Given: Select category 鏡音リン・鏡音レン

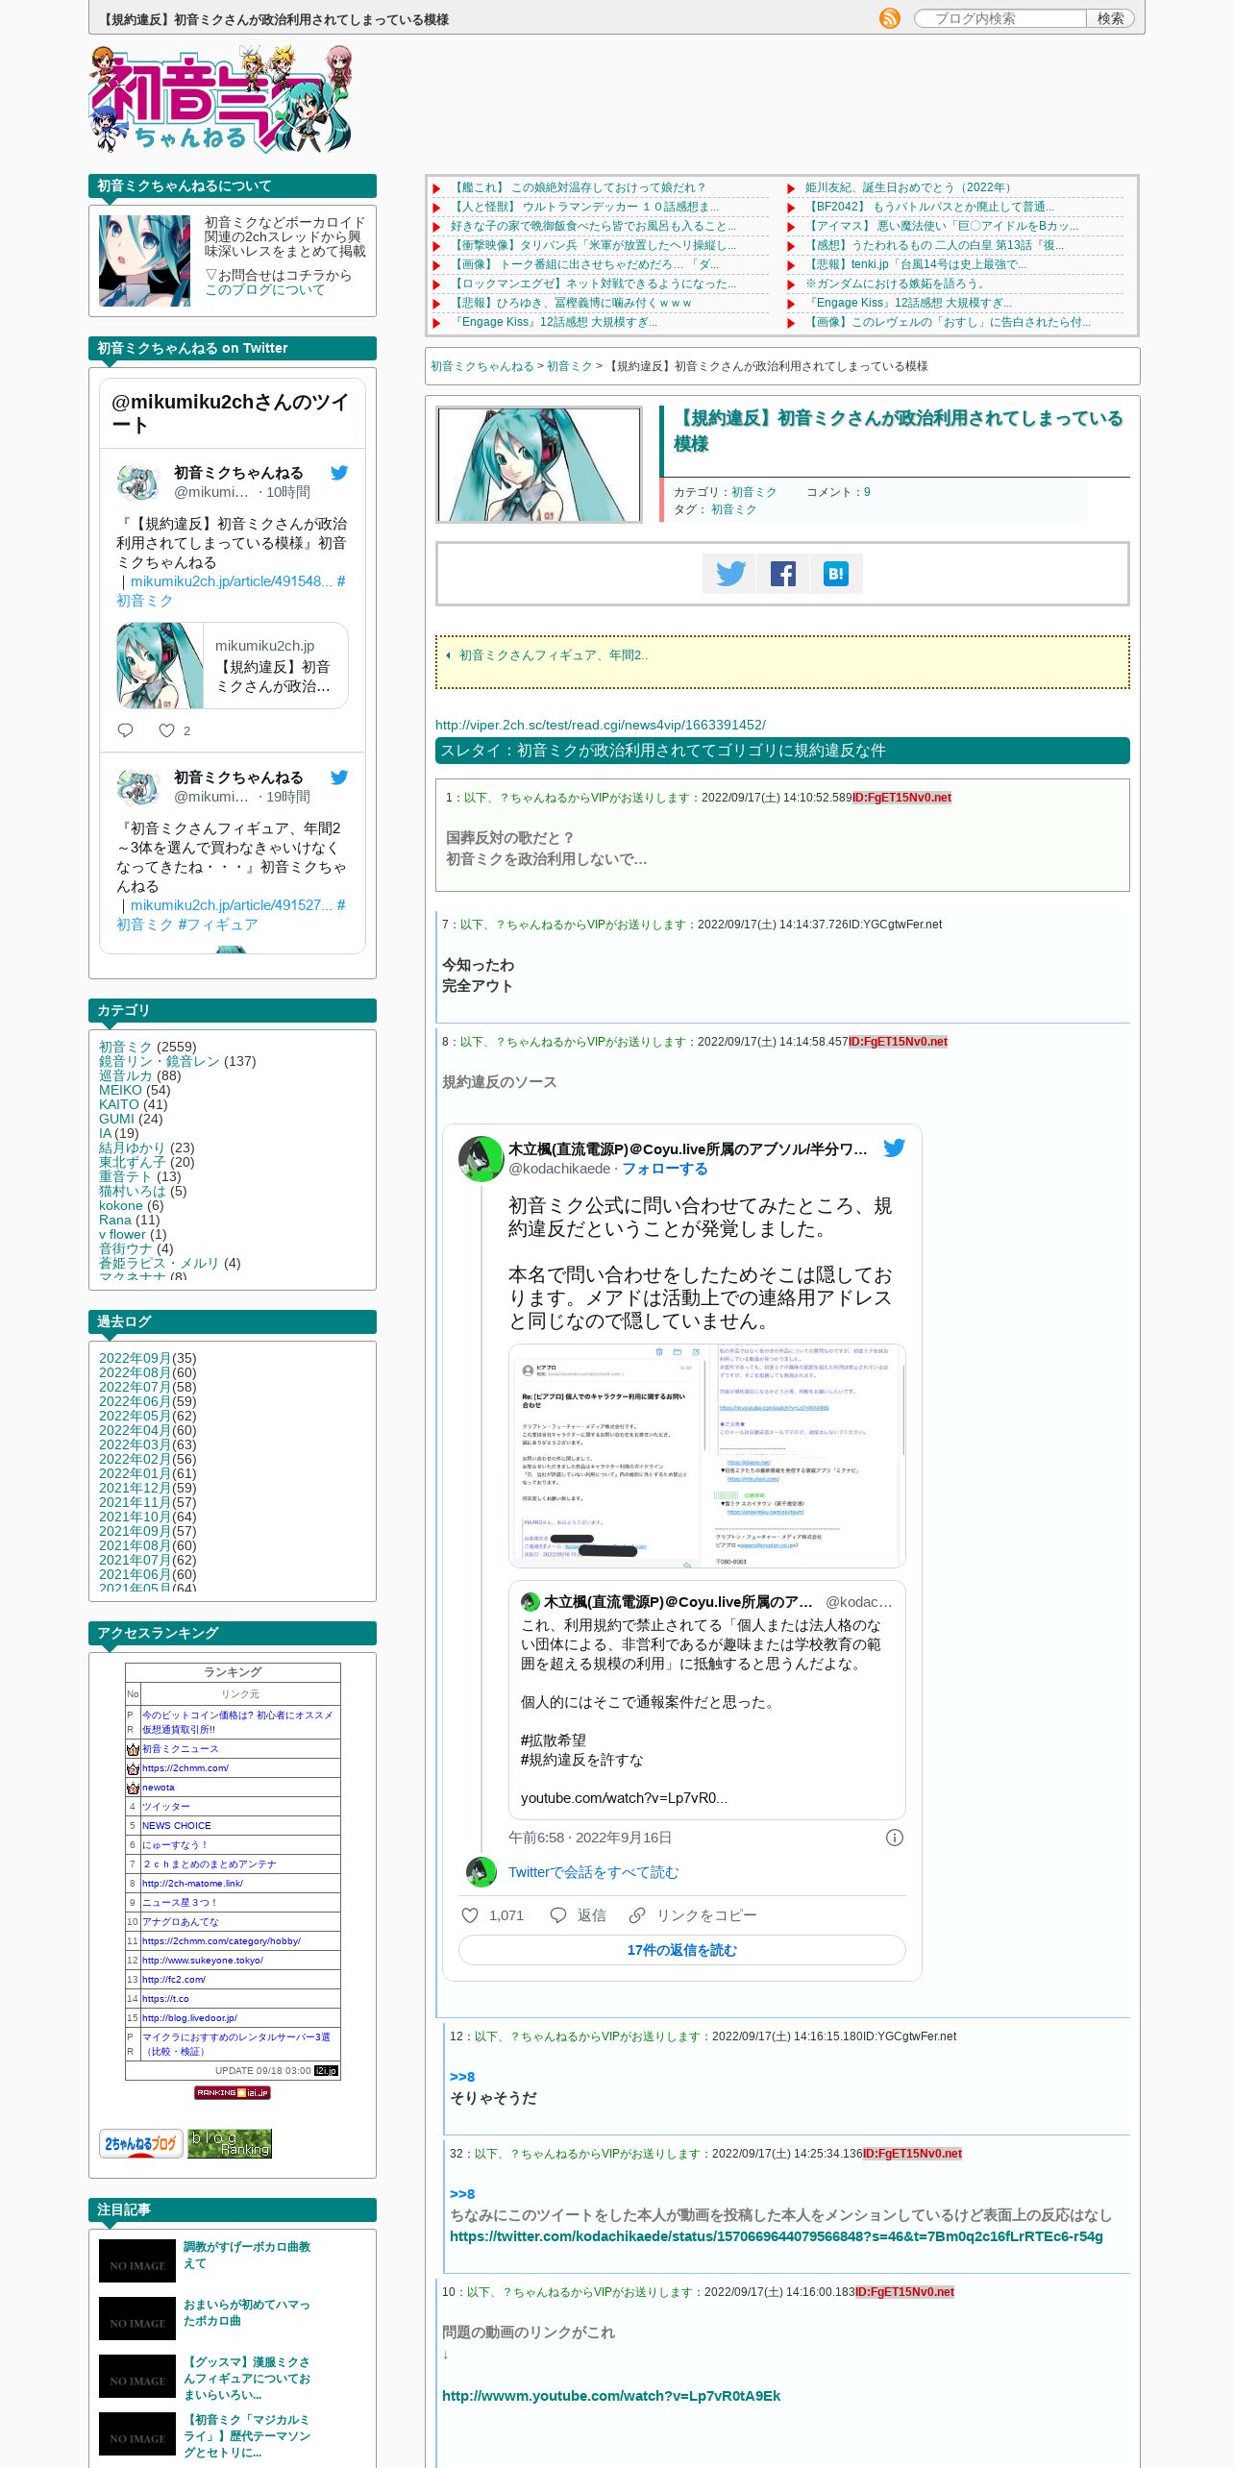Looking at the screenshot, I should 159,1061.
